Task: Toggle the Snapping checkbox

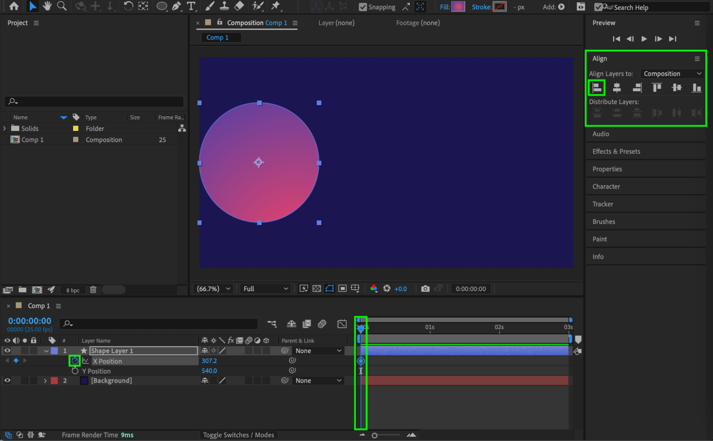Action: tap(363, 7)
